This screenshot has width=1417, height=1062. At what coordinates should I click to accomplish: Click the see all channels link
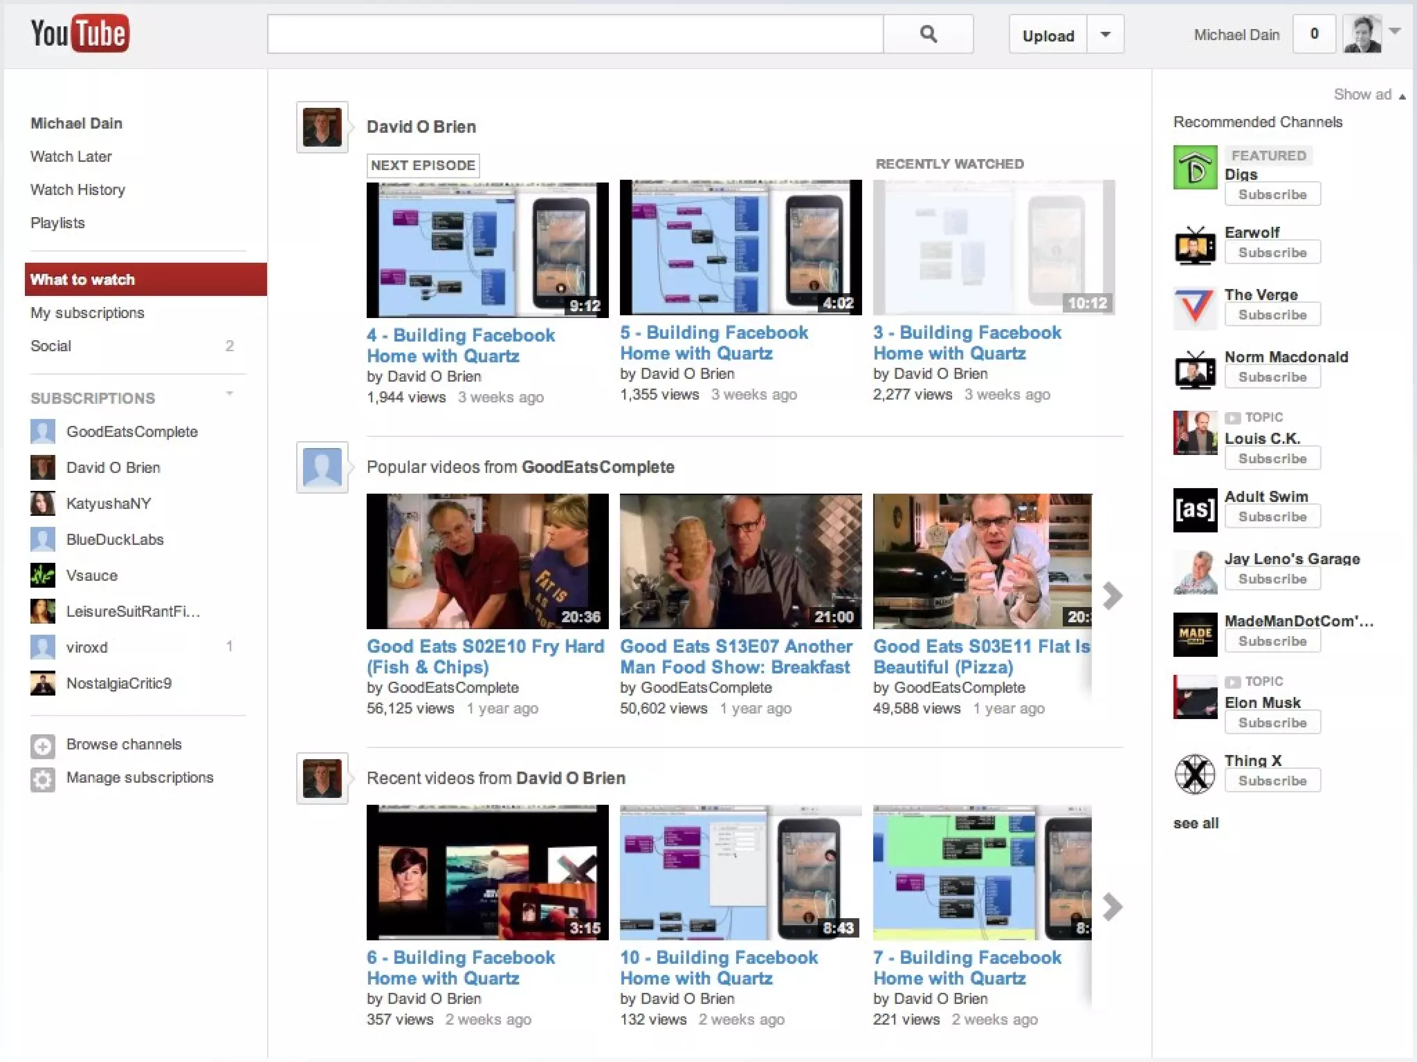tap(1196, 823)
